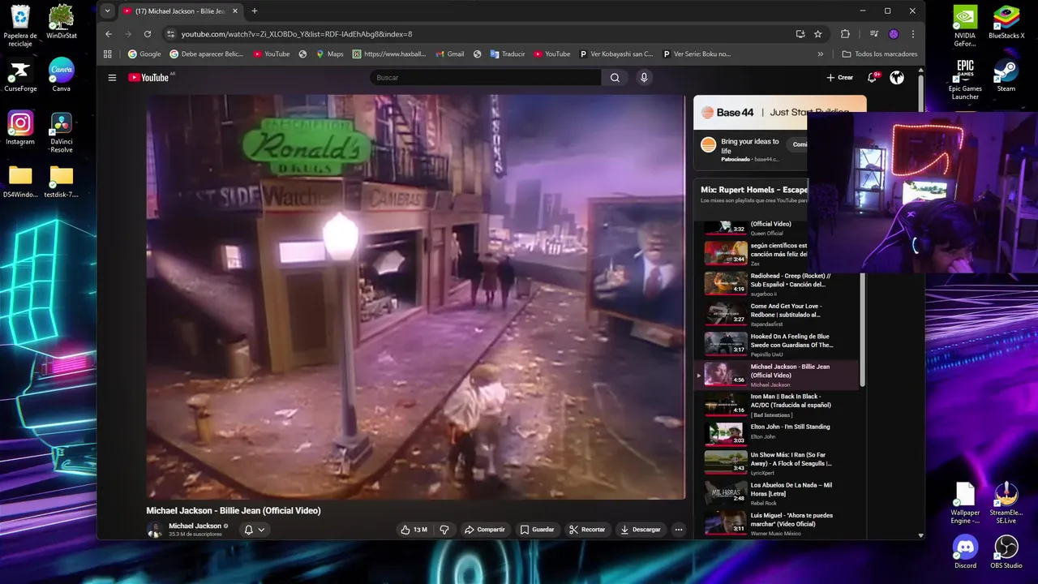Dislike the video with thumbs down
This screenshot has width=1038, height=584.
coord(444,530)
